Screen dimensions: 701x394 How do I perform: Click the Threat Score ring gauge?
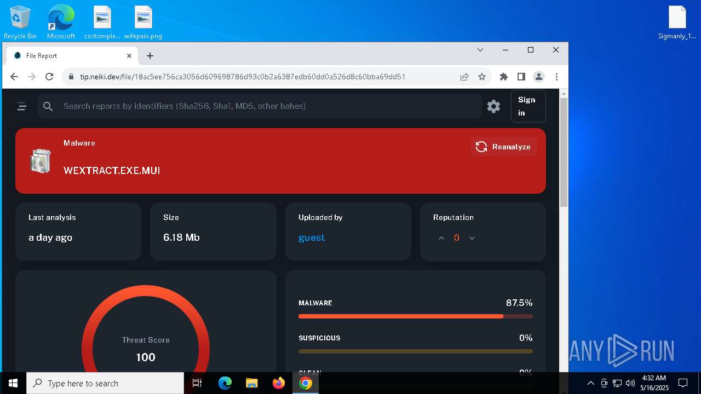(146, 328)
